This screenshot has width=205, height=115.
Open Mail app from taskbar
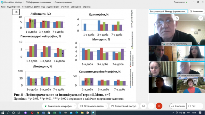tap(71, 113)
